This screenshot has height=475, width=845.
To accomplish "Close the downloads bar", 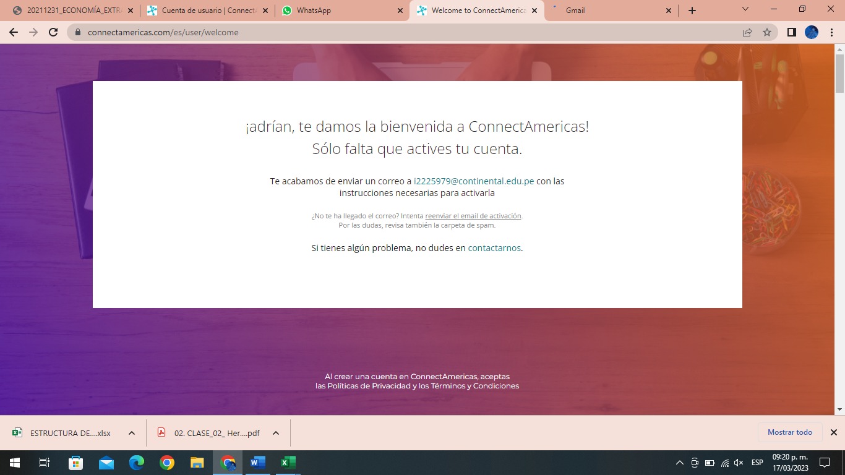I will [x=834, y=432].
